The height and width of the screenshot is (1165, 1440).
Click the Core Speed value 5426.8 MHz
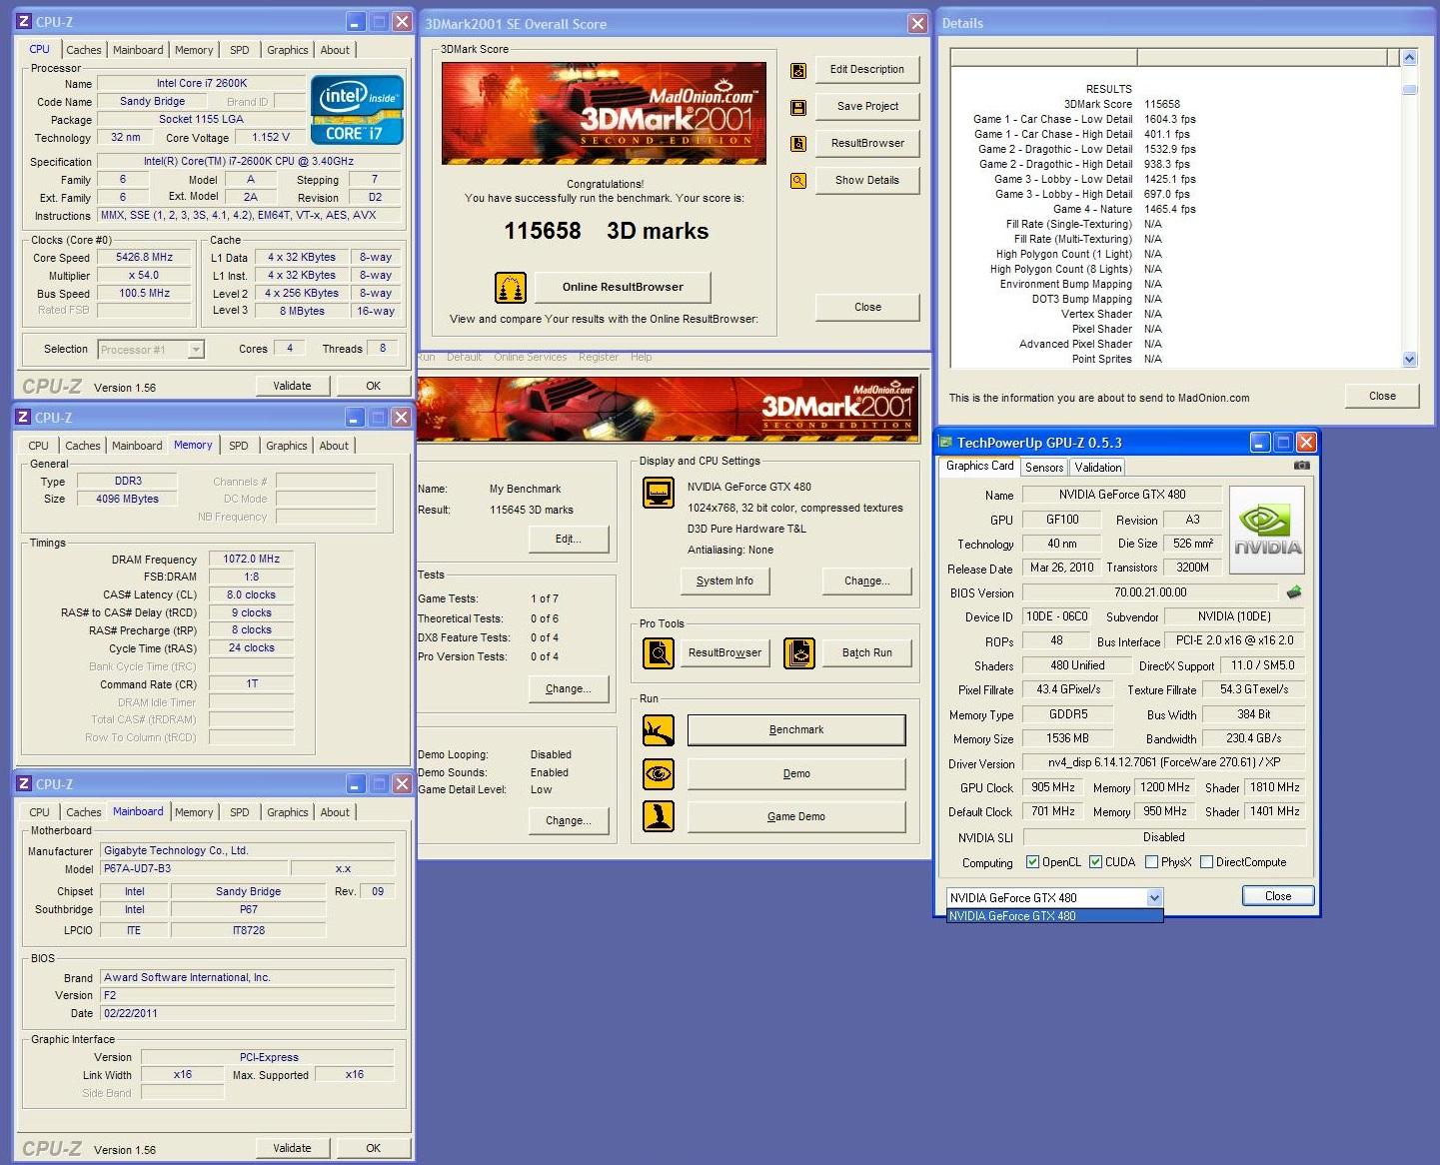click(144, 257)
